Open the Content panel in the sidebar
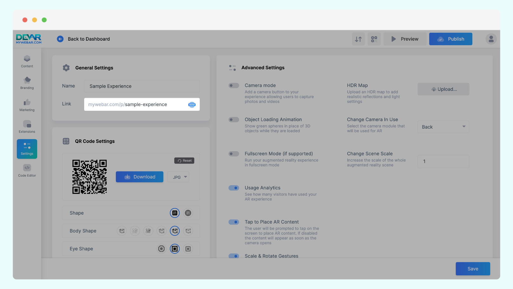513x289 pixels. coord(27,61)
